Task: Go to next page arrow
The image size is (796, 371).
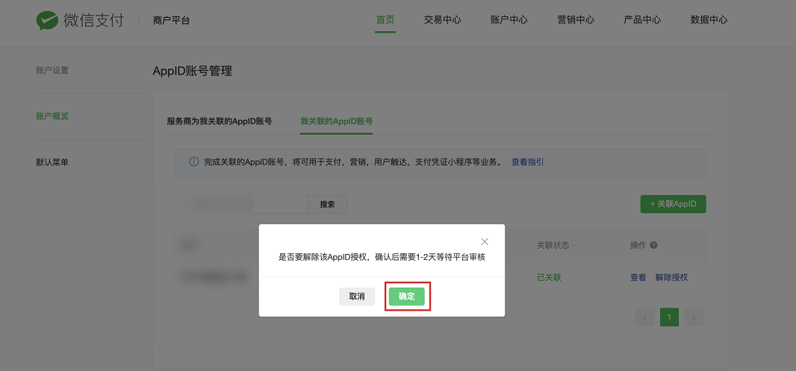Action: point(694,317)
